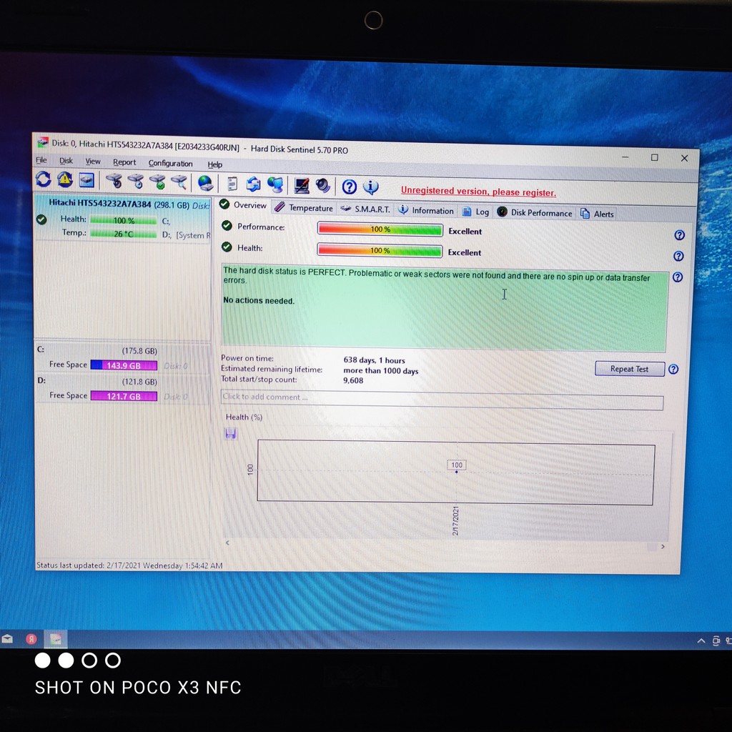Click the globe over disk toolbar icon

205,183
